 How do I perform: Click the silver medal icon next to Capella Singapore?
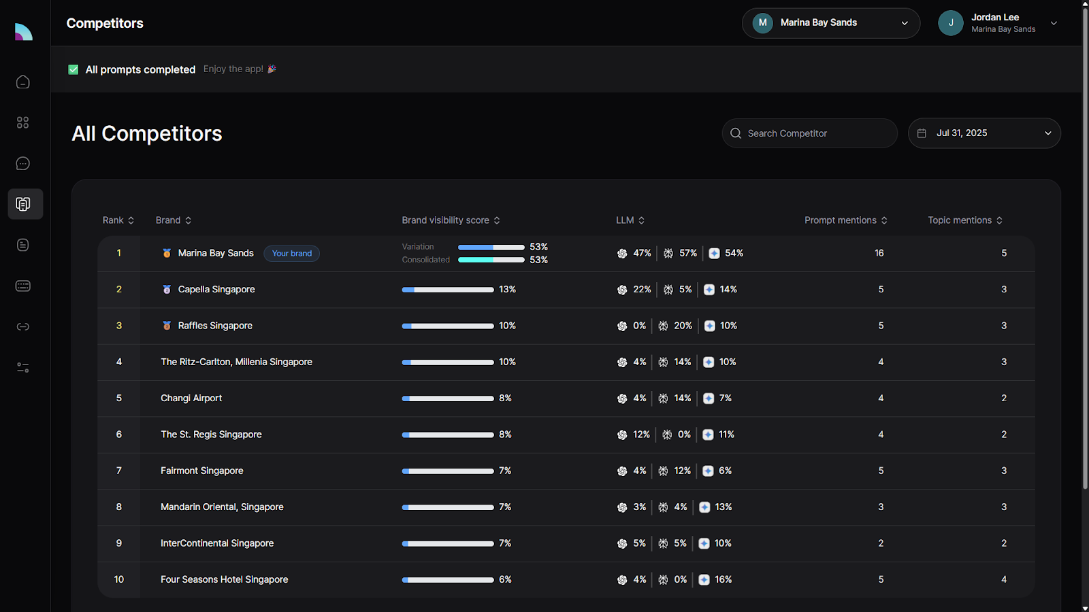[x=167, y=289]
